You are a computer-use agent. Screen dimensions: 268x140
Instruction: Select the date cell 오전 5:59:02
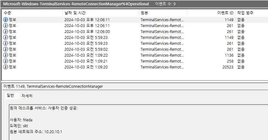pyautogui.click(x=86, y=49)
